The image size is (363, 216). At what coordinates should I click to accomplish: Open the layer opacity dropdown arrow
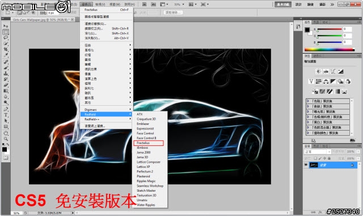coord(358,152)
